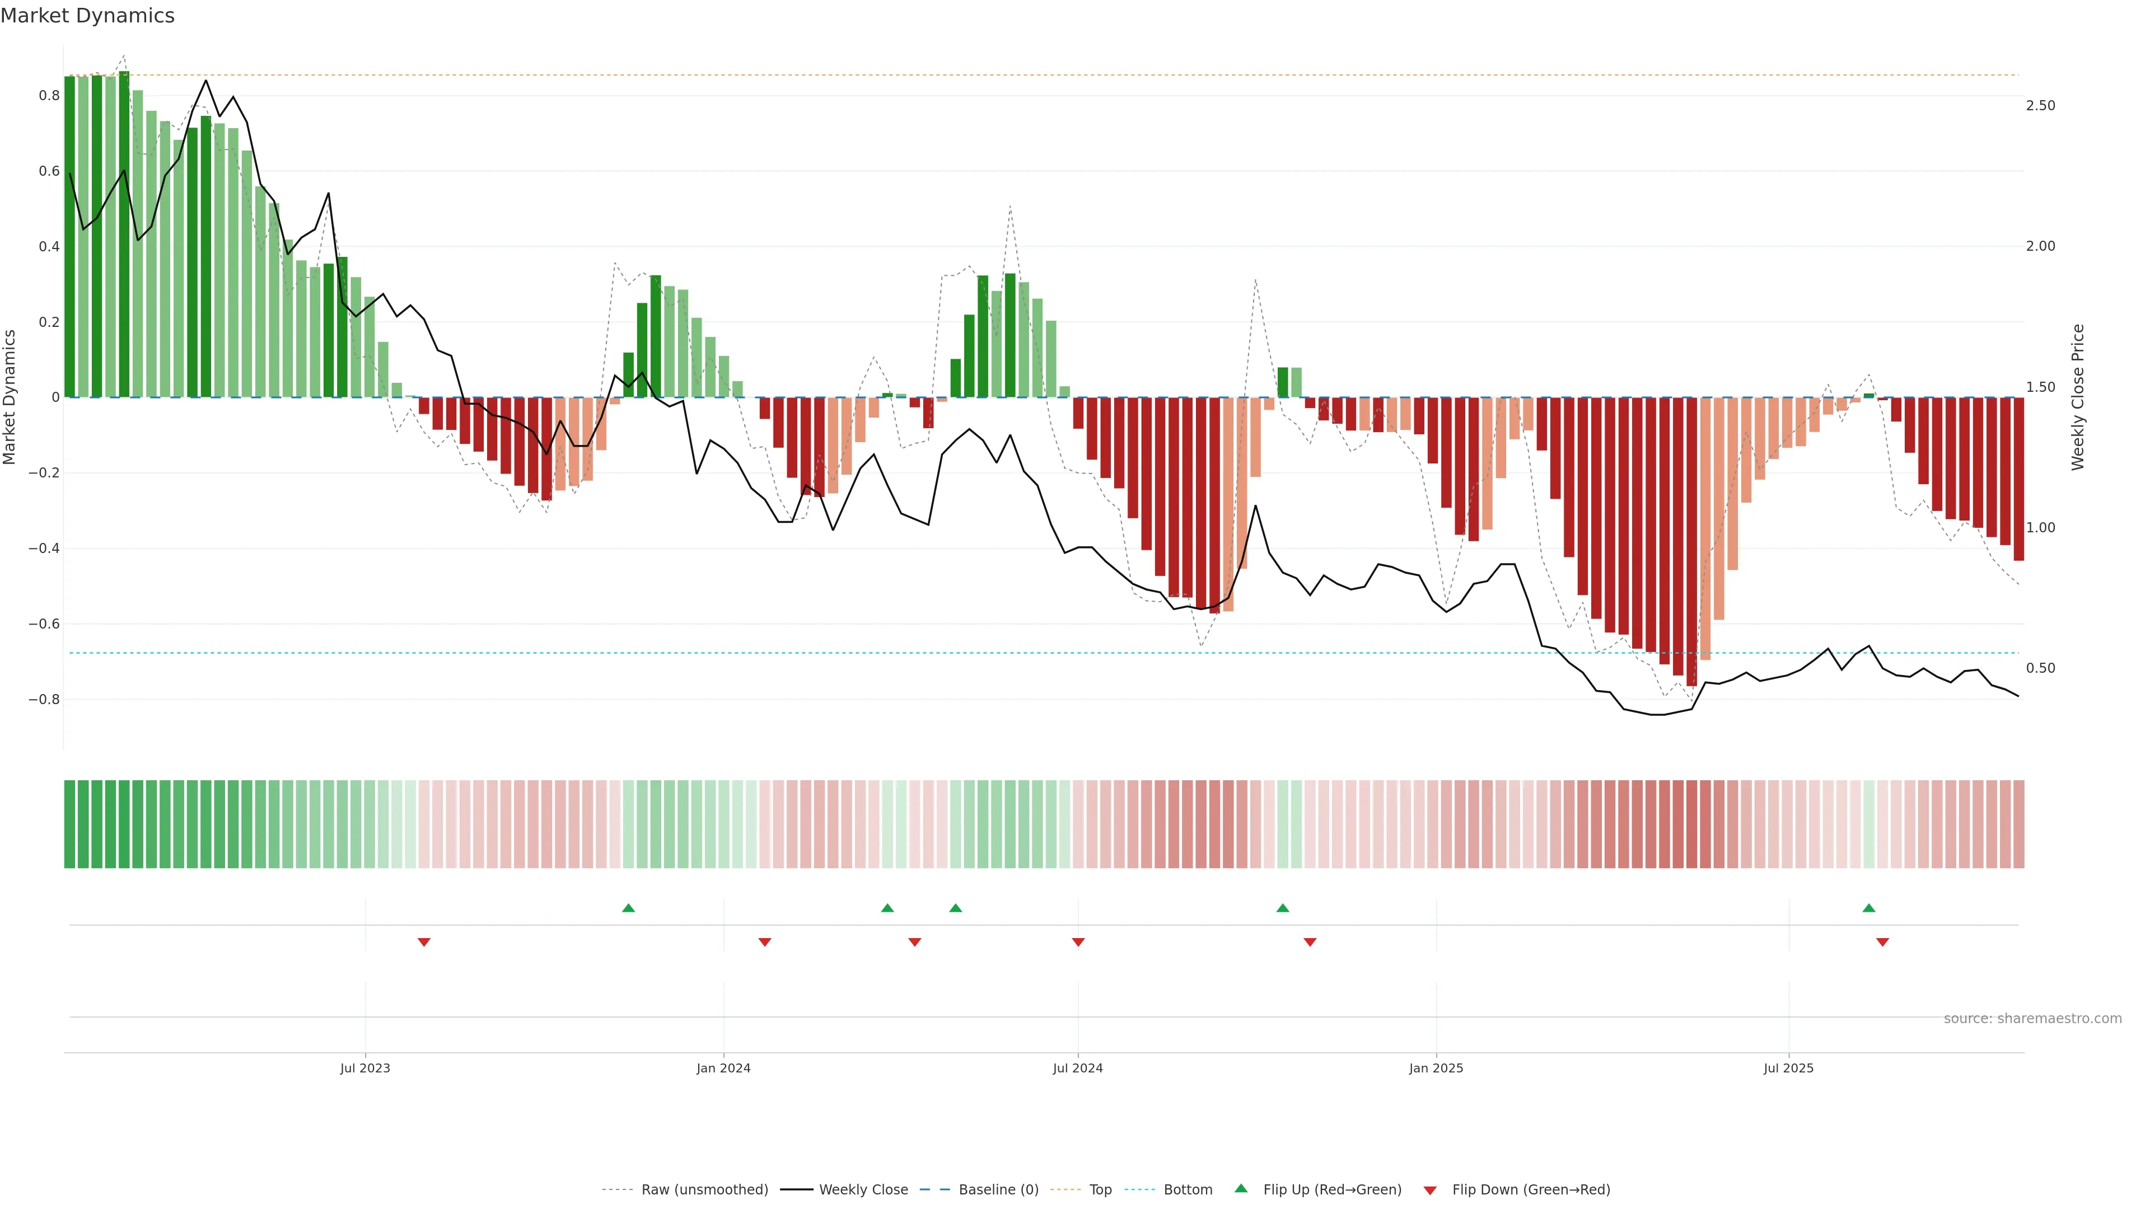Click the first red Flip Down triangle marker
This screenshot has height=1209, width=2150.
[424, 942]
